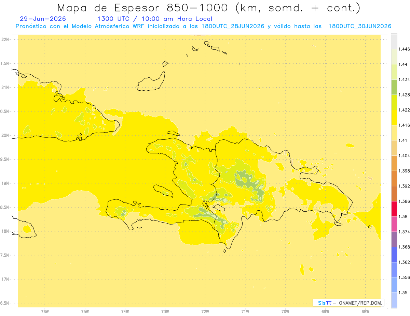Click the legend value 1.428

pyautogui.click(x=404, y=95)
